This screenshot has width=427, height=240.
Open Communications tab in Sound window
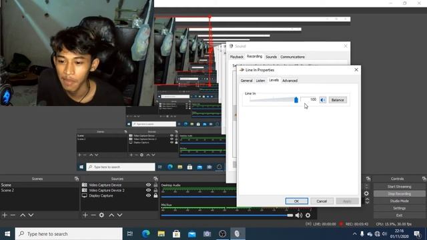(292, 57)
